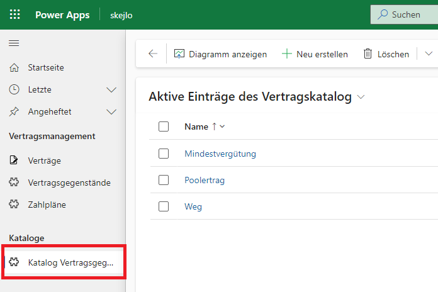The width and height of the screenshot is (438, 292).
Task: Tick the select-all checkbox in header
Action: click(164, 126)
